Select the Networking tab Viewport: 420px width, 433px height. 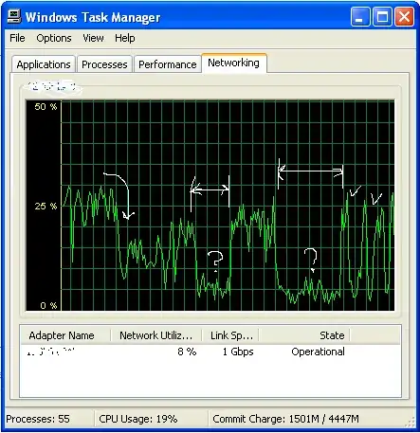coord(234,63)
